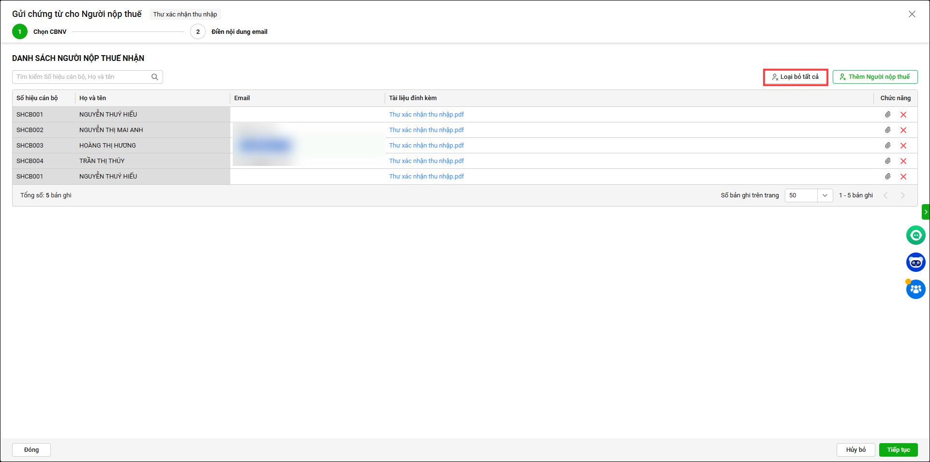
Task: Remove HOÀNG THỊ HƯƠNG with red X
Action: pos(903,146)
